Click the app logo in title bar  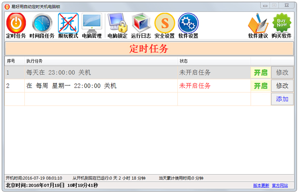[7, 6]
